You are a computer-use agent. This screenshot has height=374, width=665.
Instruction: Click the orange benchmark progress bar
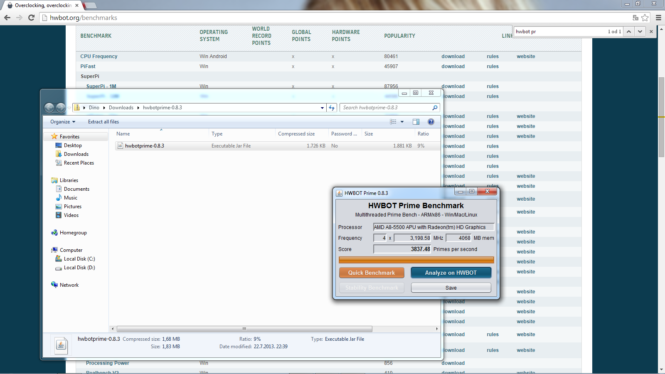[x=416, y=260]
